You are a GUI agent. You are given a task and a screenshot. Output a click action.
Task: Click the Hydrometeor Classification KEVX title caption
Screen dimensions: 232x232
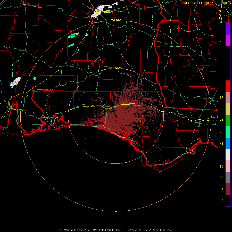116,230
